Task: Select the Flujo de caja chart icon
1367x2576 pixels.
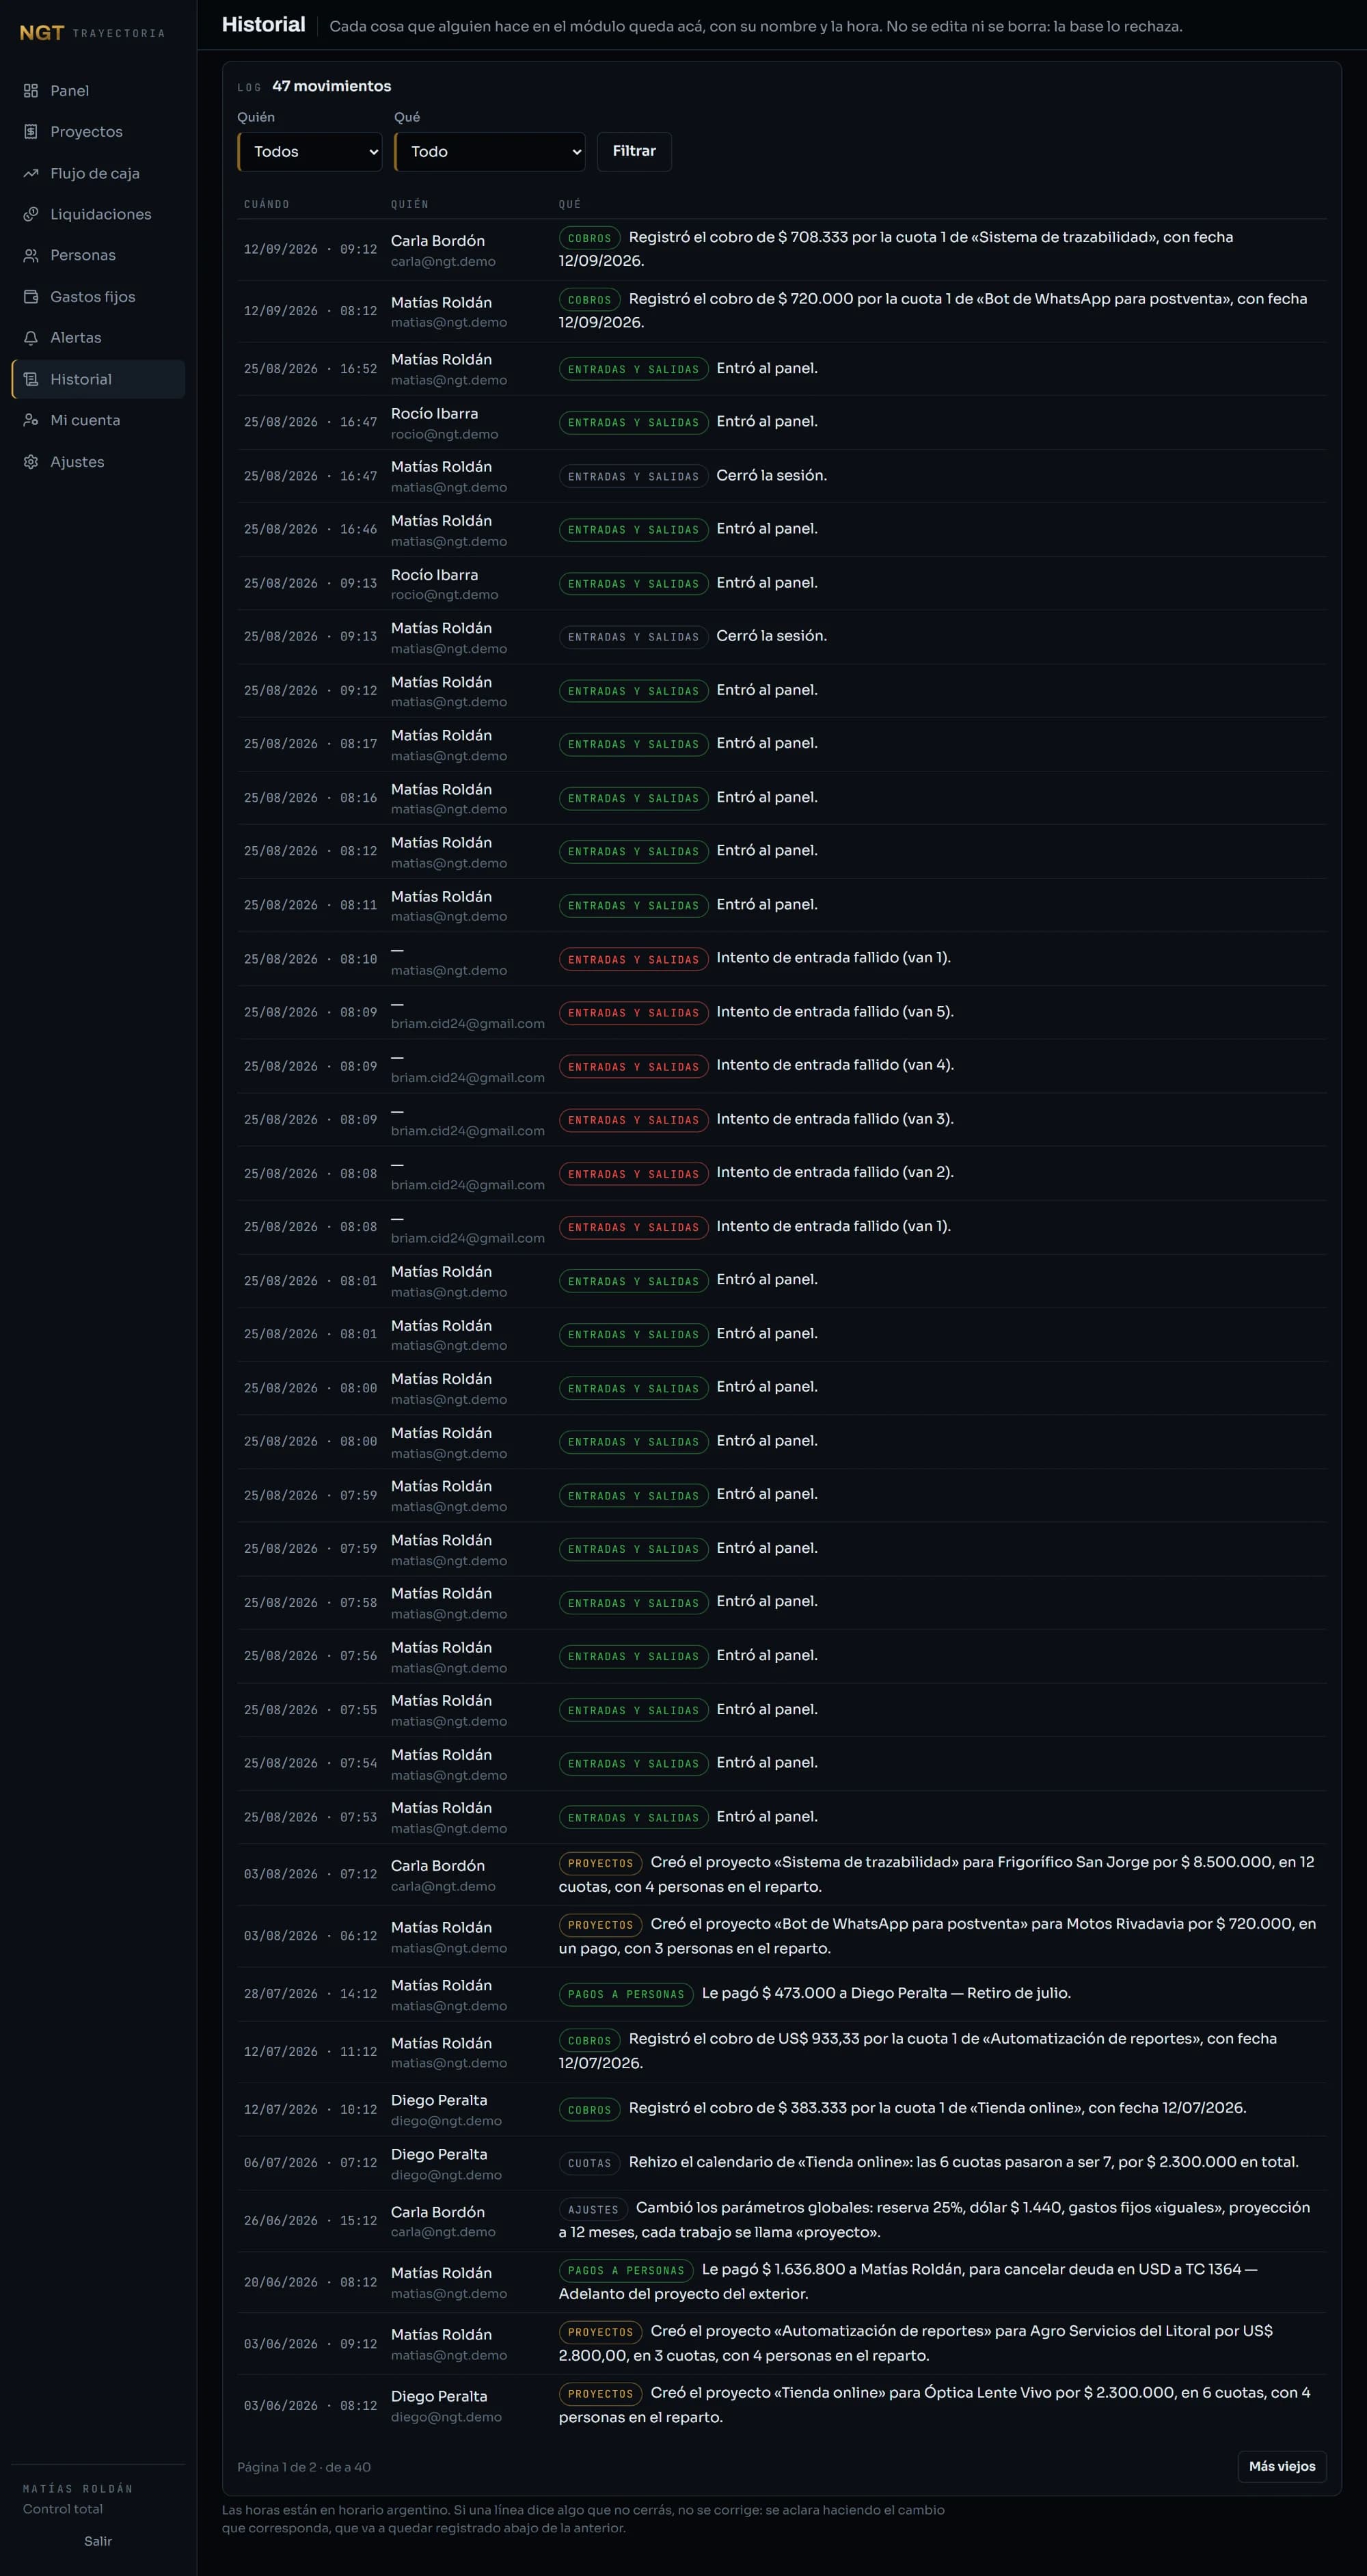Action: [x=31, y=173]
